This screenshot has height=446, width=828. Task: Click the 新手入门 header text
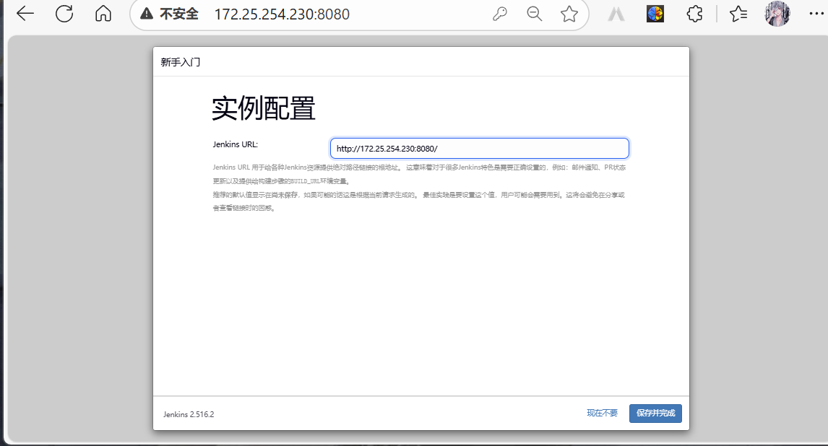point(181,62)
